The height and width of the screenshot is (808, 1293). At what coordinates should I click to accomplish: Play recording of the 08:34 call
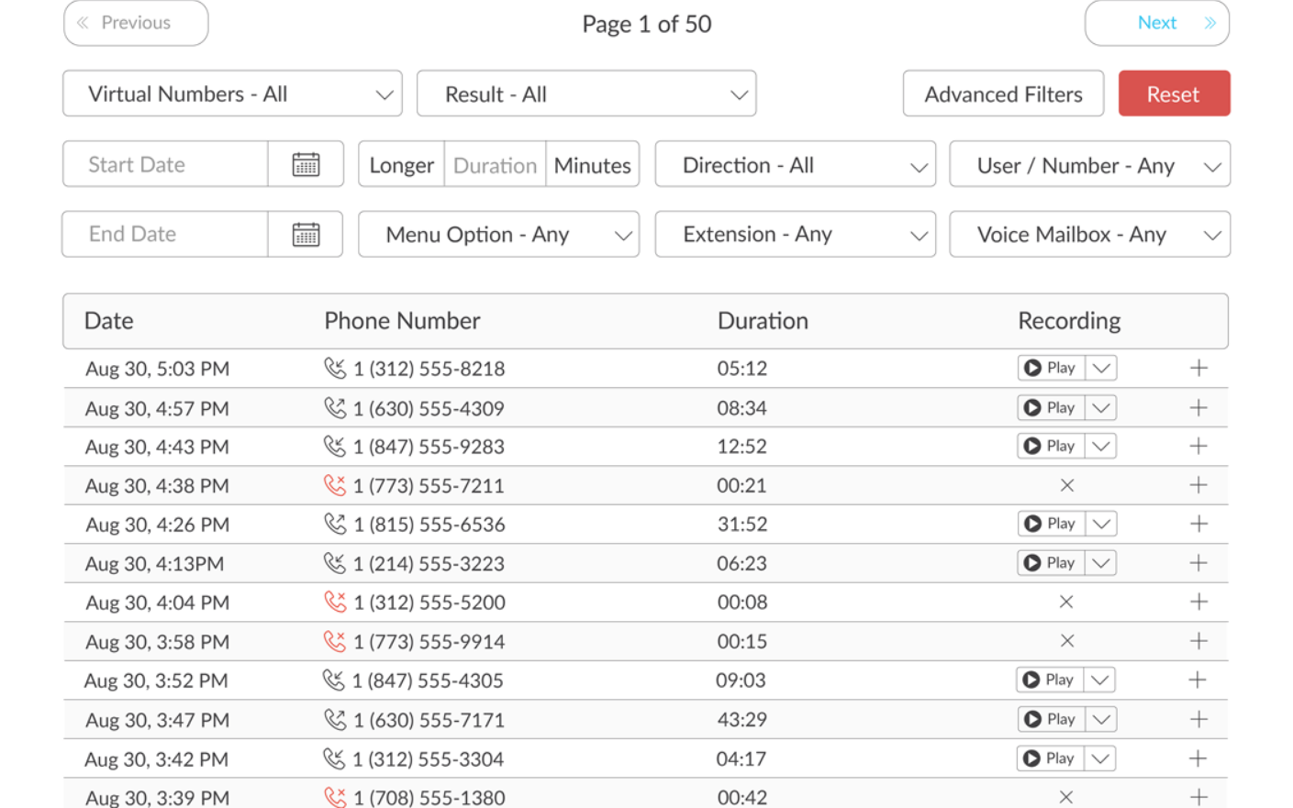pos(1051,407)
